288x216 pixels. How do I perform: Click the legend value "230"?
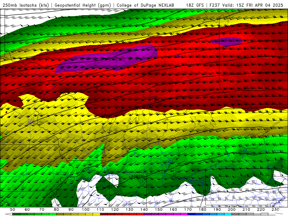tap(275, 210)
